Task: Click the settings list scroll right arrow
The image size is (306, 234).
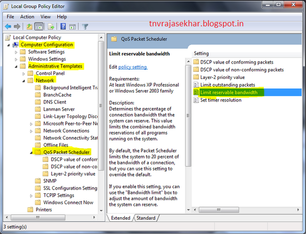Action: (x=298, y=210)
